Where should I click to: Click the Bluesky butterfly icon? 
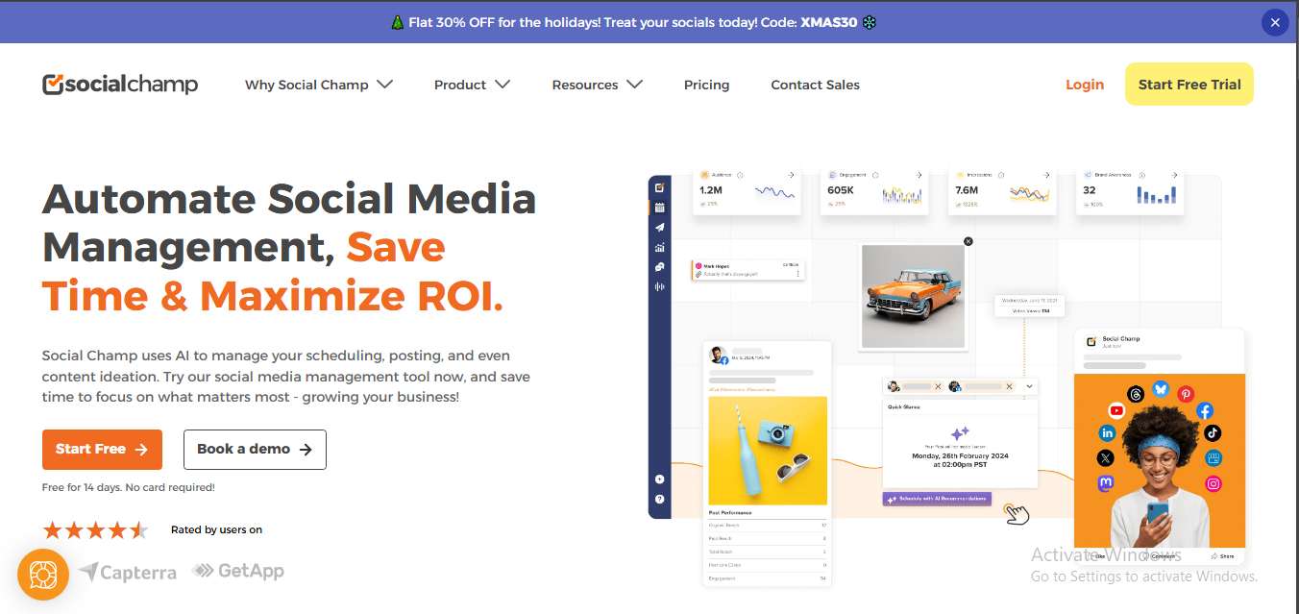click(1162, 388)
